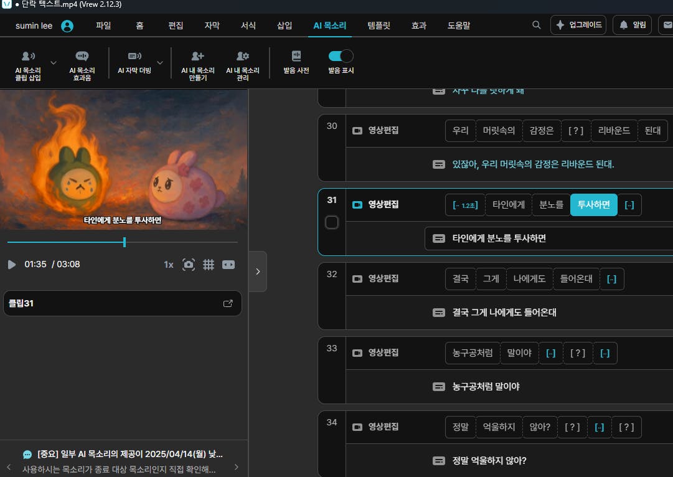This screenshot has height=477, width=673.
Task: Select the 1.2초 silence marker in clip 31
Action: pyautogui.click(x=465, y=205)
